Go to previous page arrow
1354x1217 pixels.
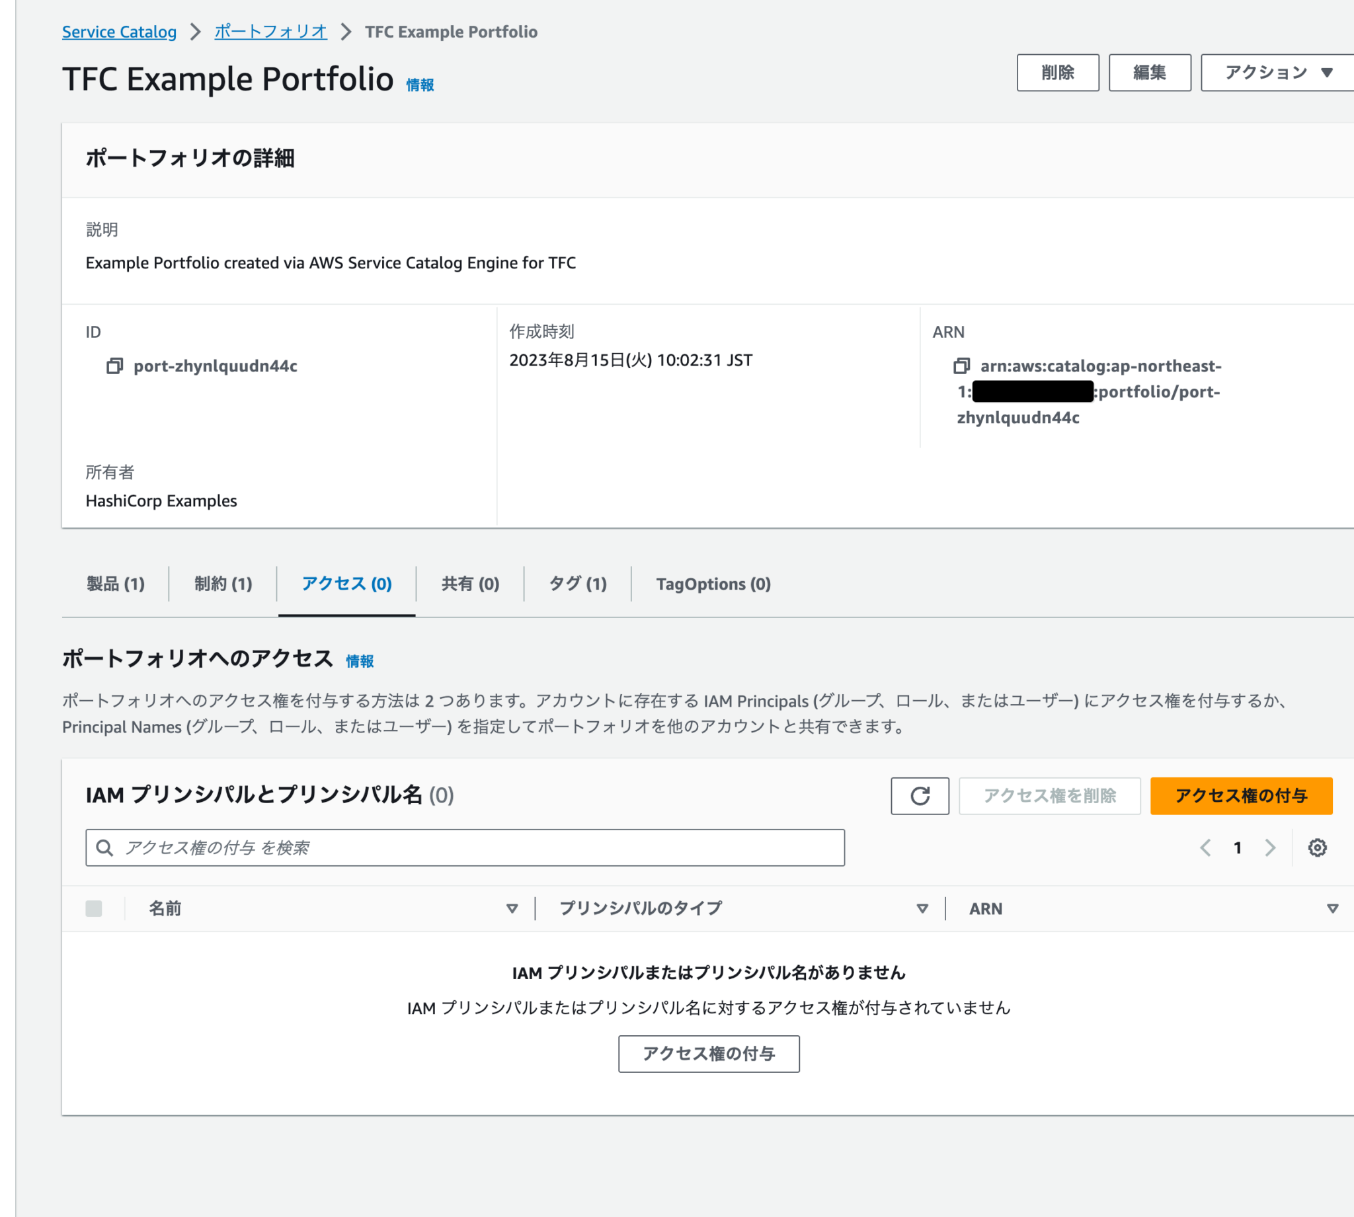(x=1205, y=848)
